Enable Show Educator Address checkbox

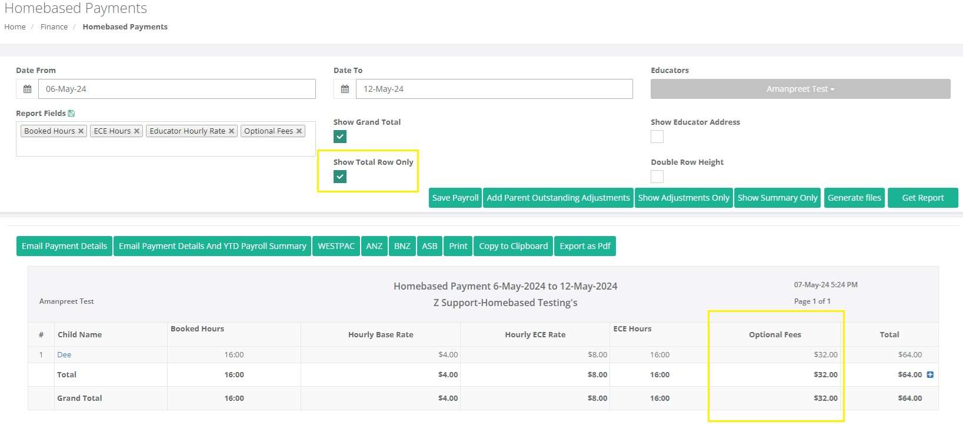[x=657, y=137]
